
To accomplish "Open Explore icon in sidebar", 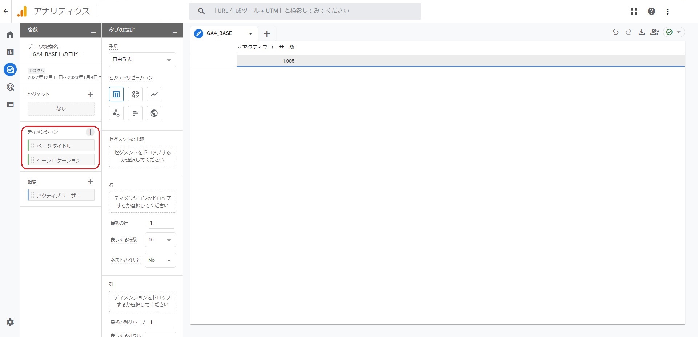I will tap(10, 69).
